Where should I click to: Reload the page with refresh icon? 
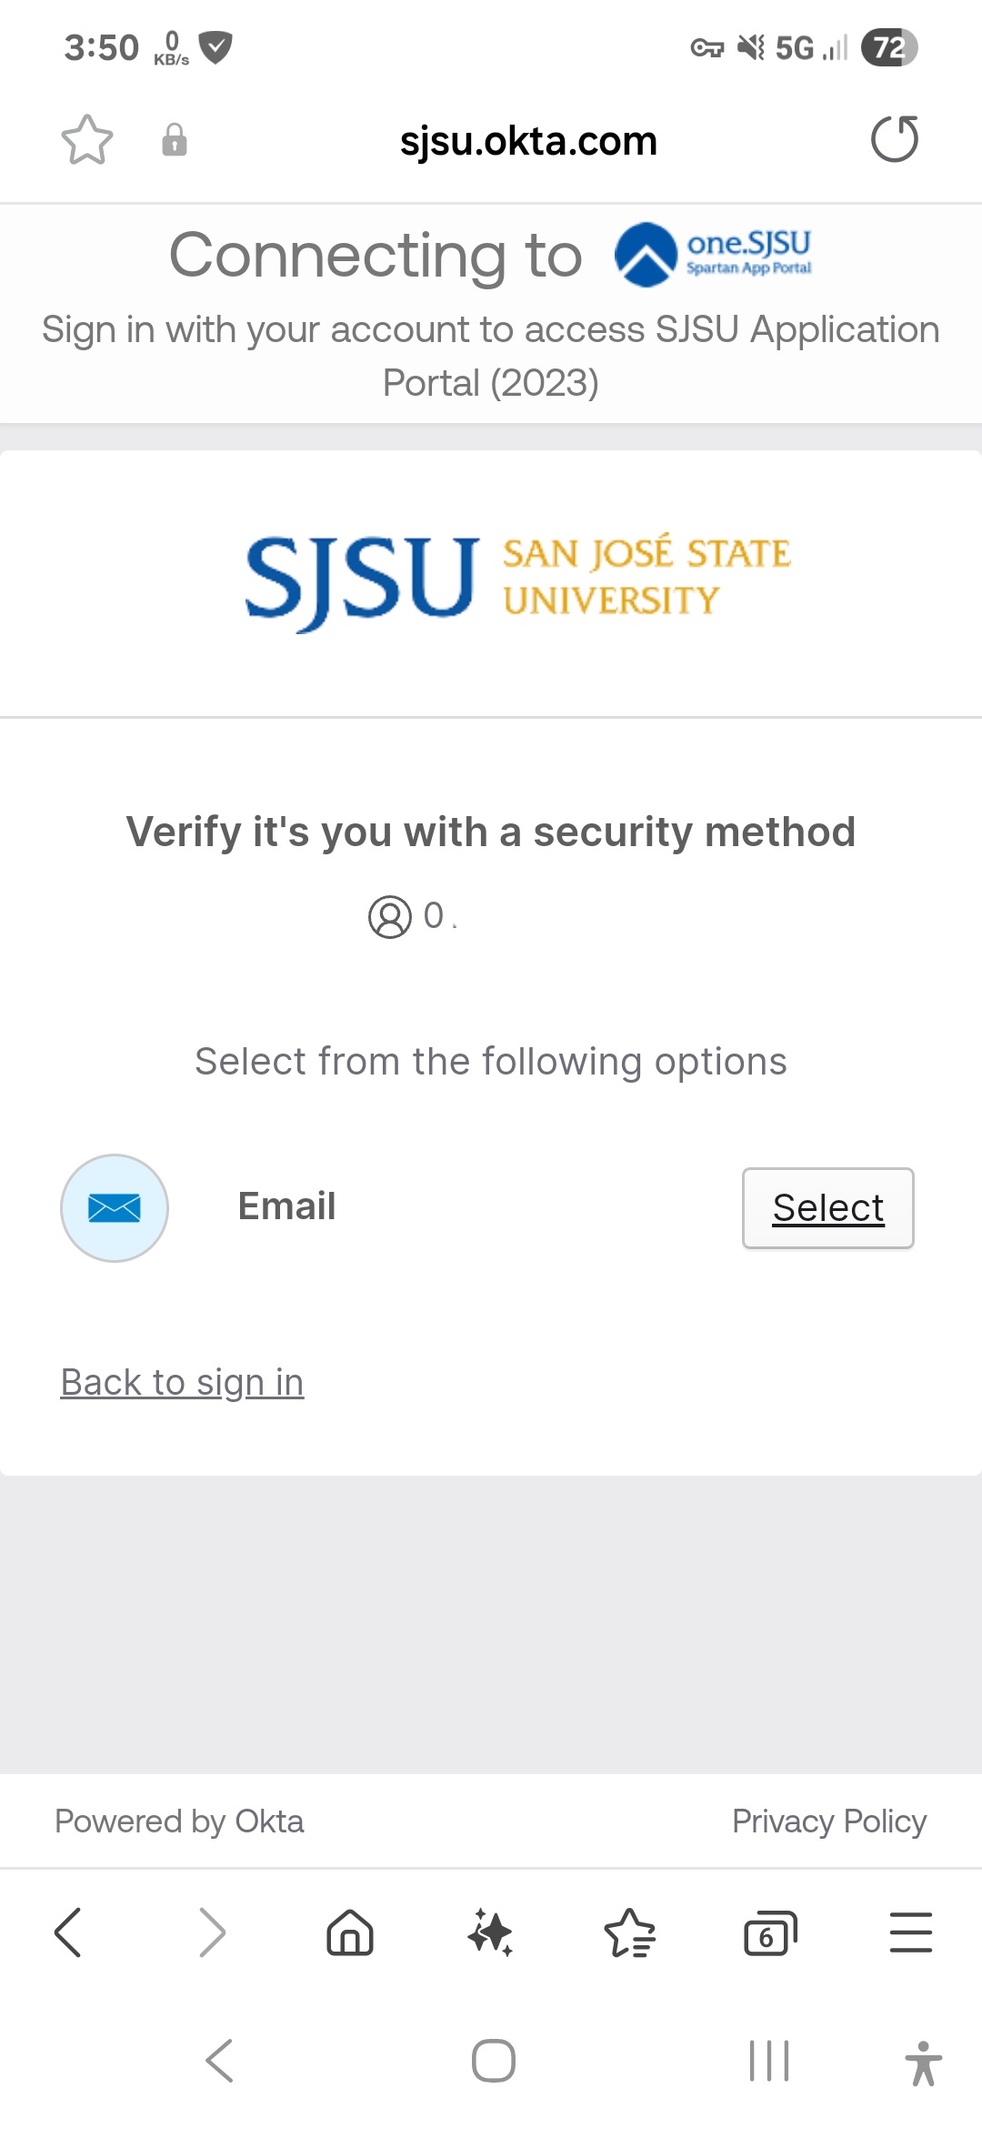895,139
